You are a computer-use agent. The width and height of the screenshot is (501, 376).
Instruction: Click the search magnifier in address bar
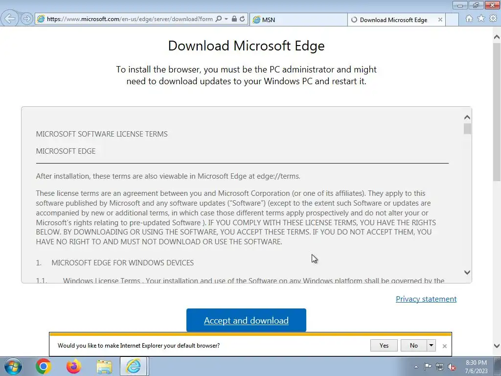click(219, 19)
